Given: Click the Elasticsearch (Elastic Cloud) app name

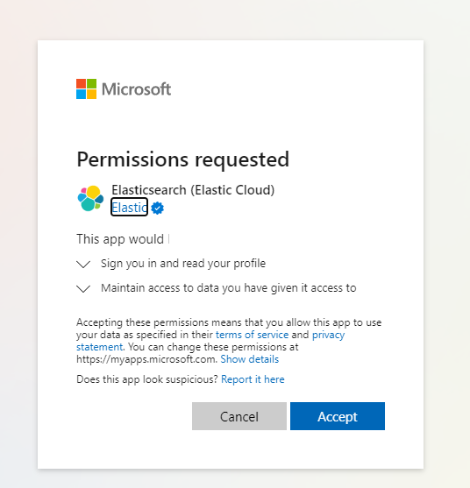Looking at the screenshot, I should (x=193, y=190).
